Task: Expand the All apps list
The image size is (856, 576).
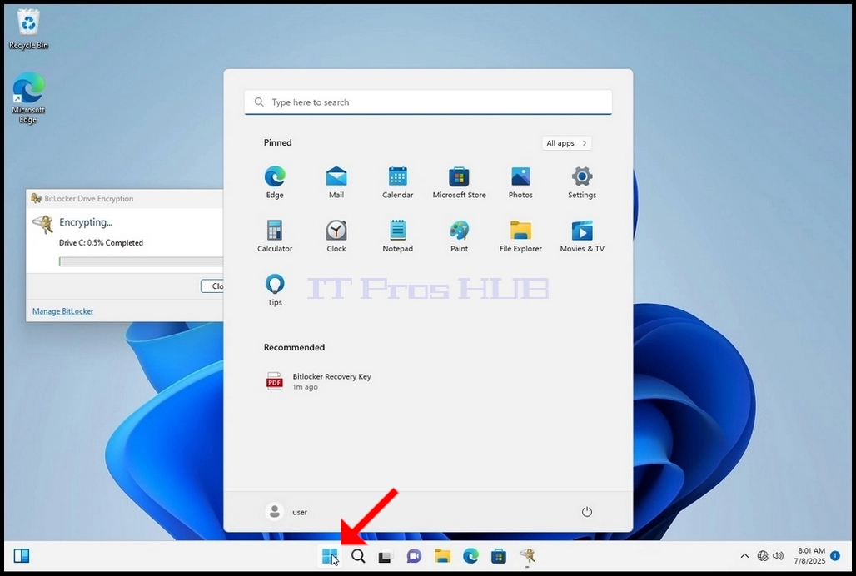Action: pos(567,143)
